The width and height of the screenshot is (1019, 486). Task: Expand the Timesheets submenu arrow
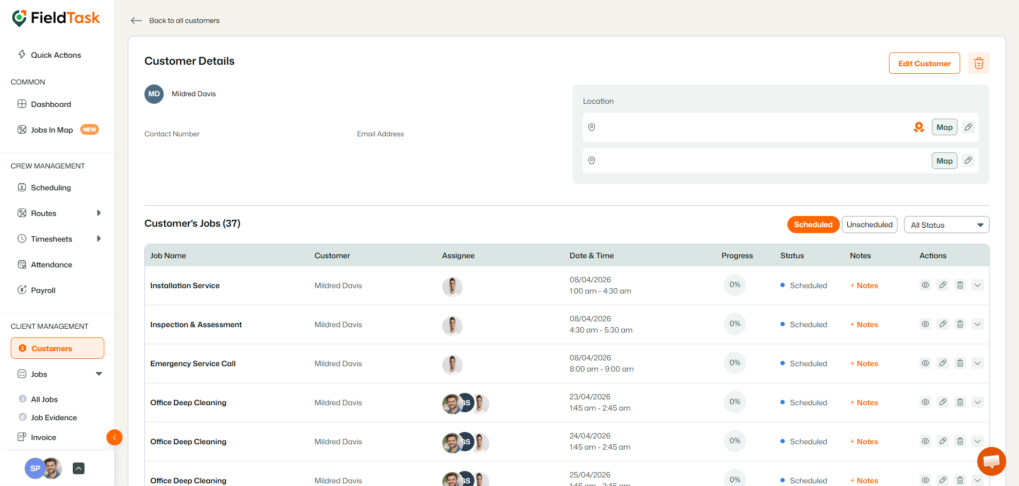pos(98,238)
